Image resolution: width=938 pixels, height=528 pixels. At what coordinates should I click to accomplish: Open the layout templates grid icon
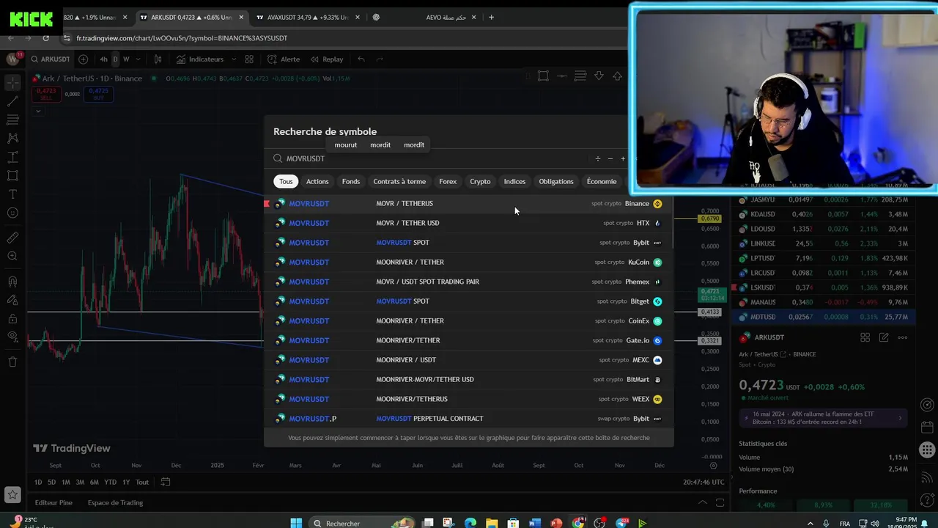click(x=249, y=59)
